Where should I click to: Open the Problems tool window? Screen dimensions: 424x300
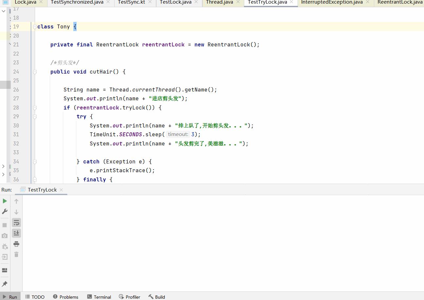click(x=65, y=297)
